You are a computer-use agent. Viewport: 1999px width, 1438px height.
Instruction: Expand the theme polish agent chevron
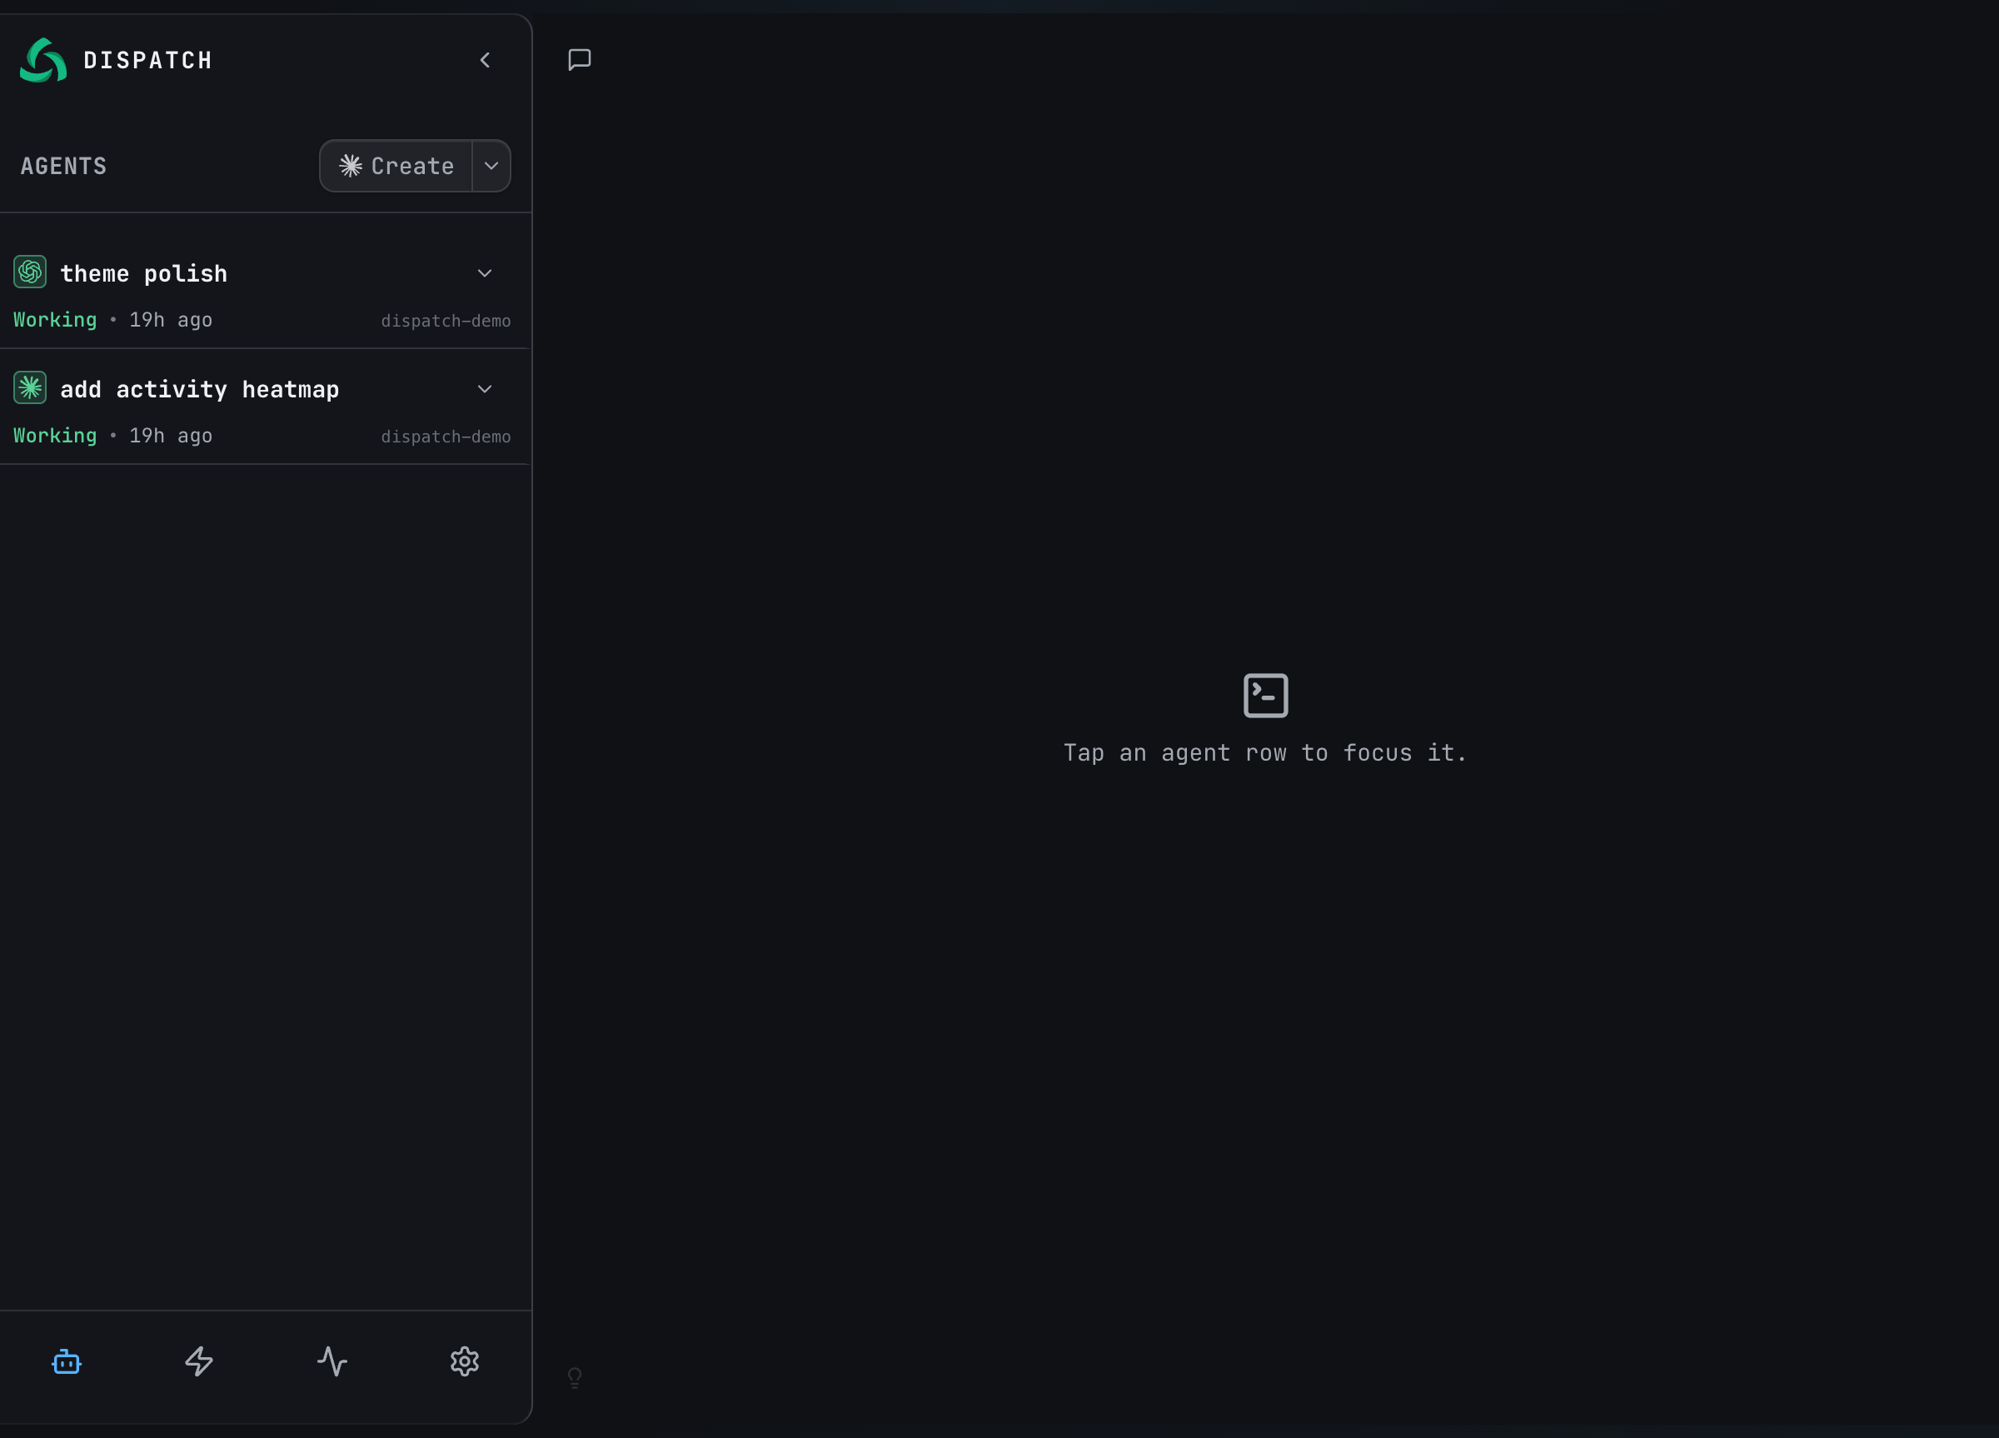(485, 273)
